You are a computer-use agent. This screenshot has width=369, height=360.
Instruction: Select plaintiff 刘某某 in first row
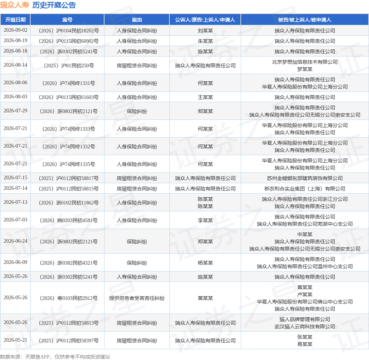coord(205,31)
